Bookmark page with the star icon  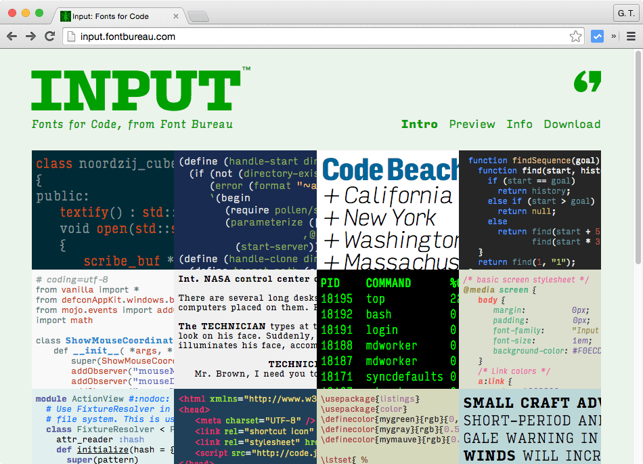click(x=575, y=37)
